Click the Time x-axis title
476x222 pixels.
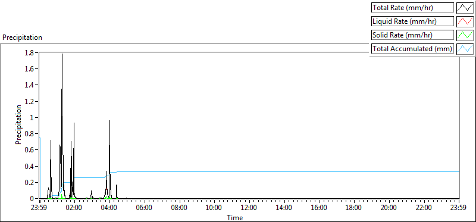(234, 217)
